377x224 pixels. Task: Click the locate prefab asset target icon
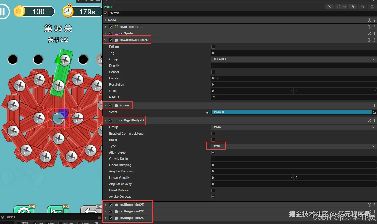click(352, 7)
